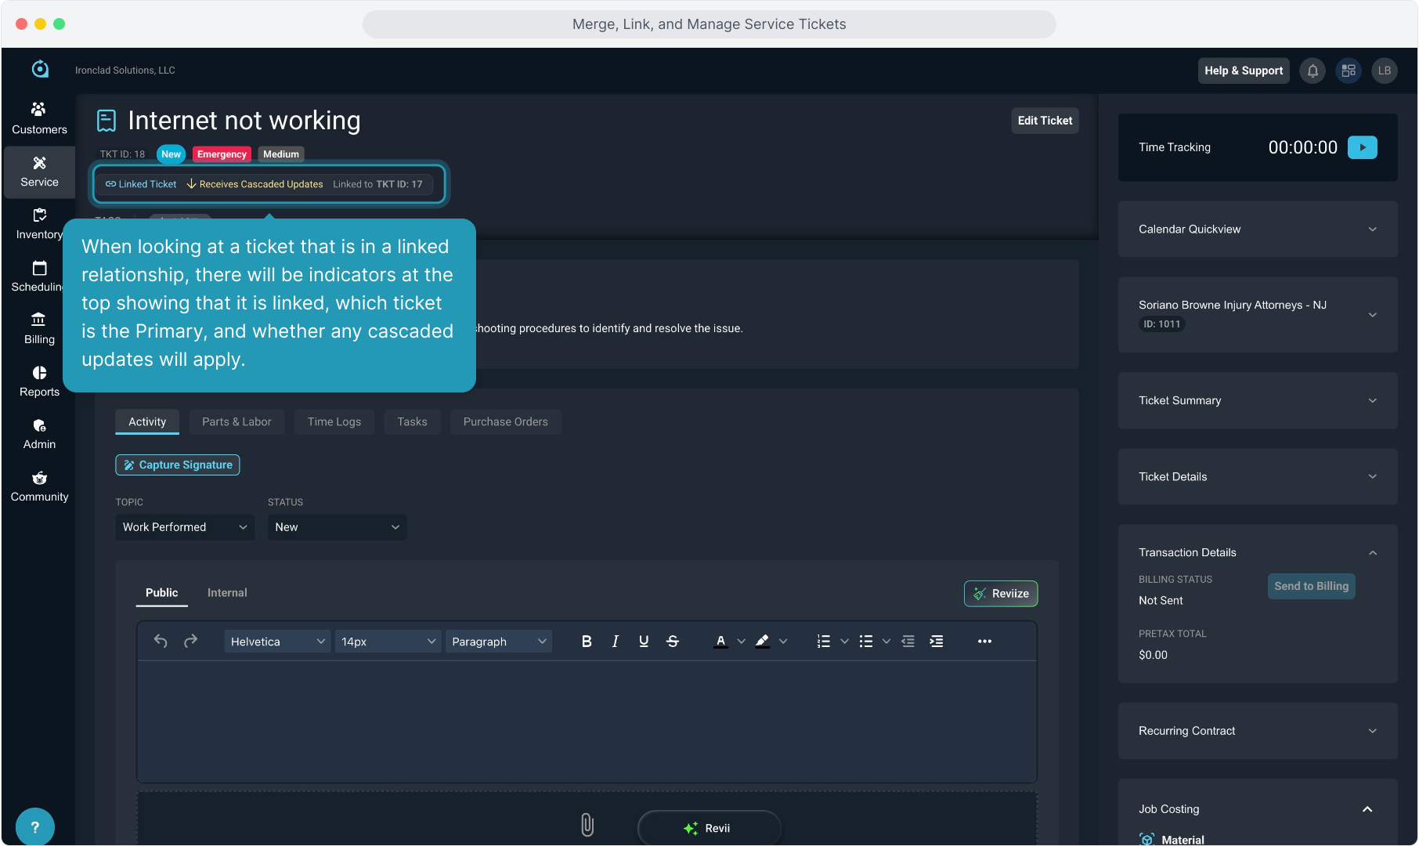Open Reports from the sidebar
1419x846 pixels.
coord(39,381)
